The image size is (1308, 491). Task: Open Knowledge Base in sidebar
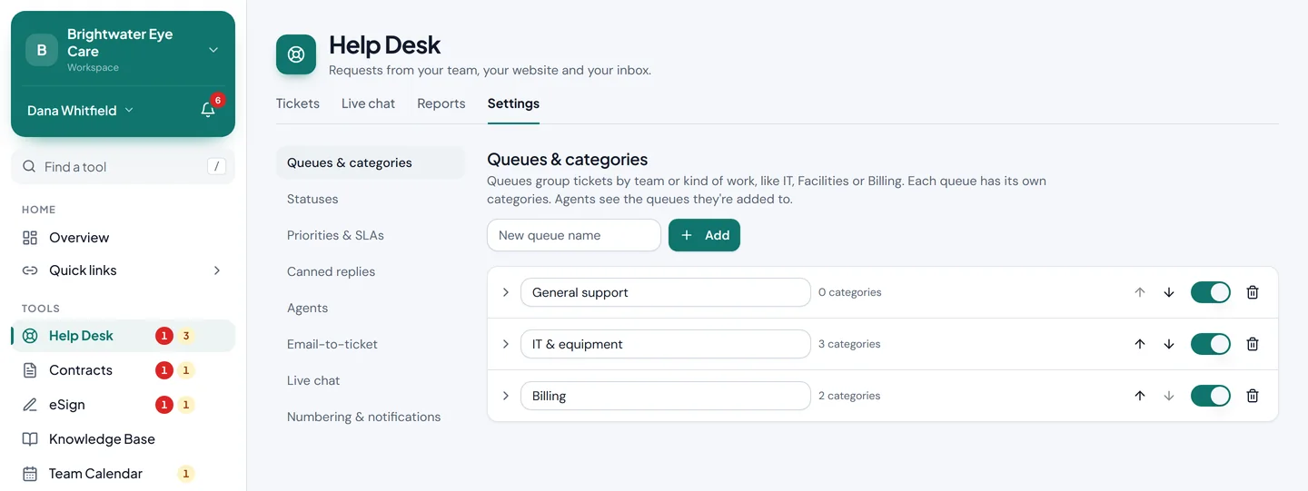coord(123,439)
